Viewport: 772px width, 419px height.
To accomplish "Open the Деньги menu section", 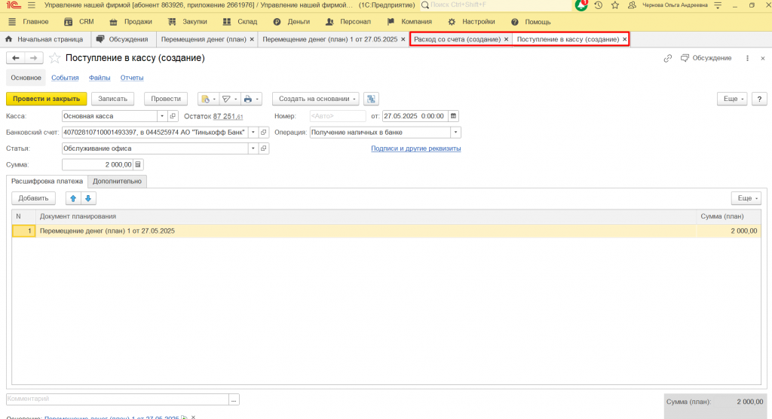I will [x=292, y=22].
